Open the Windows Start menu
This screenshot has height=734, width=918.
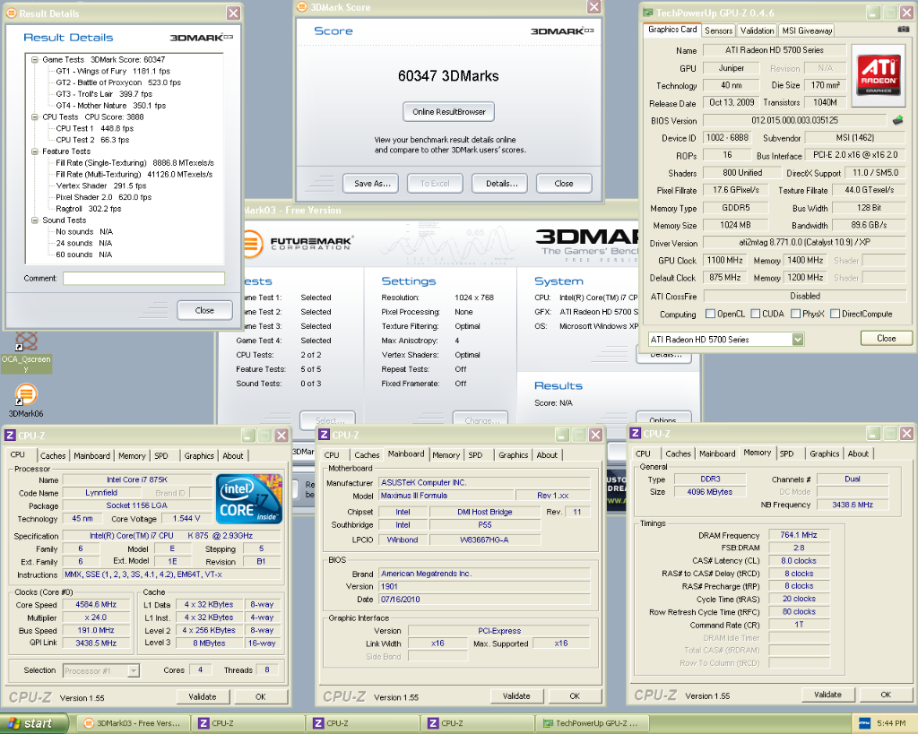point(30,723)
